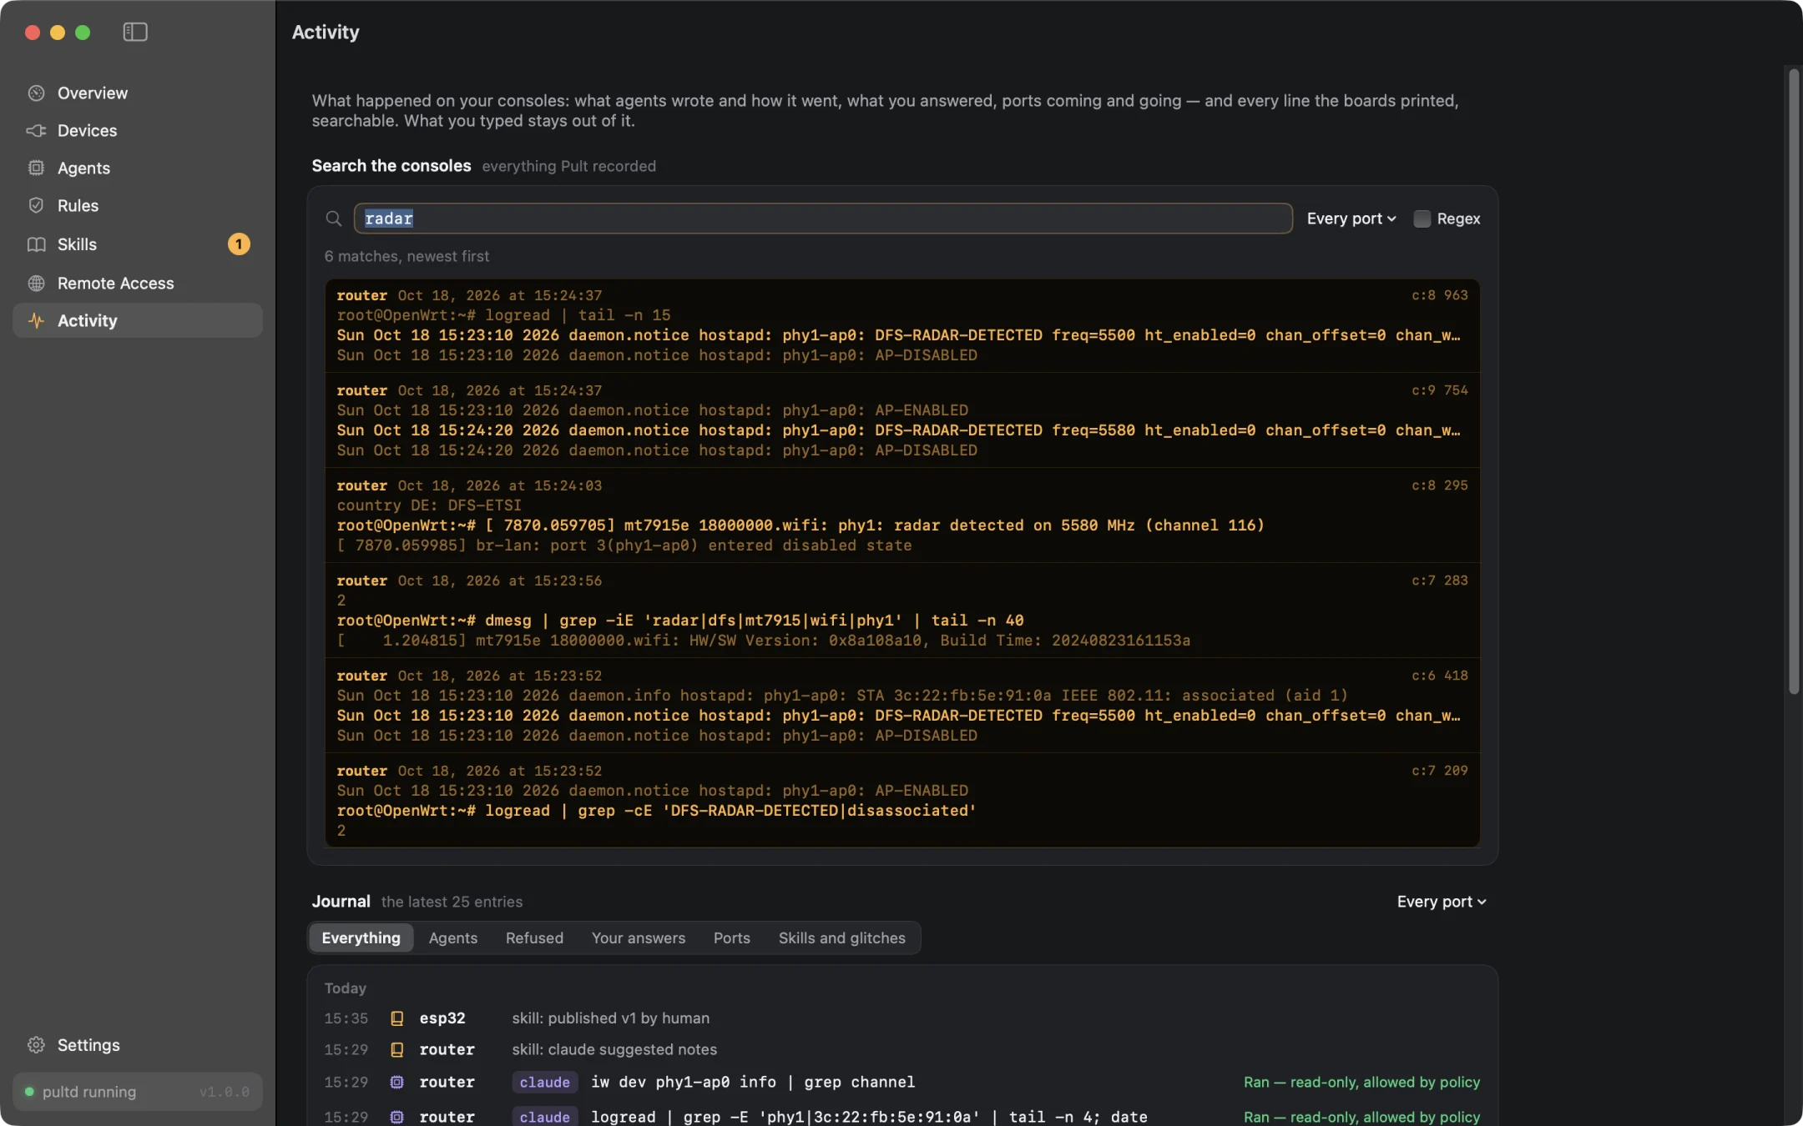Open the c:9 754 router match
Viewport: 1803px width, 1126px height.
pyautogui.click(x=902, y=420)
